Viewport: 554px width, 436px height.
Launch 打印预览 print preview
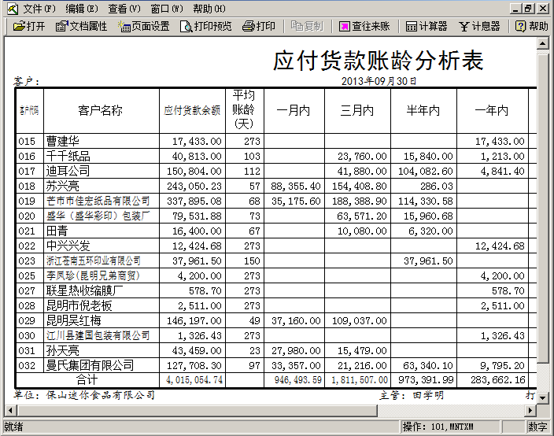[205, 26]
